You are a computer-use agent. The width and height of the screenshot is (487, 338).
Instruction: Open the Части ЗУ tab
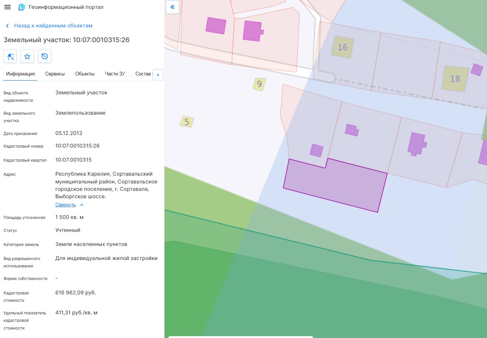pos(115,74)
